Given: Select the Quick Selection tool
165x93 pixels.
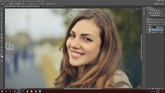Looking at the screenshot, I should (x=2, y=16).
